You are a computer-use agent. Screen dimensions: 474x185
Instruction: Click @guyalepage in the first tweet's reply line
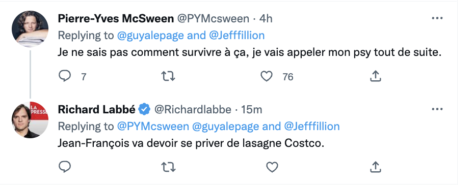[150, 36]
